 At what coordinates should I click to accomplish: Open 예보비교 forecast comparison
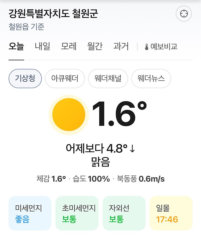point(164,47)
